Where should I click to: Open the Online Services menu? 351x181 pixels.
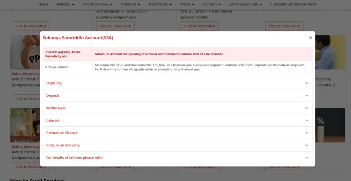[97, 4]
